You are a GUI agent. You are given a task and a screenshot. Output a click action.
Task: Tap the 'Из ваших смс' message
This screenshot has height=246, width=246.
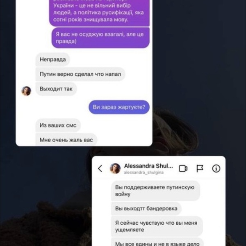point(58,125)
